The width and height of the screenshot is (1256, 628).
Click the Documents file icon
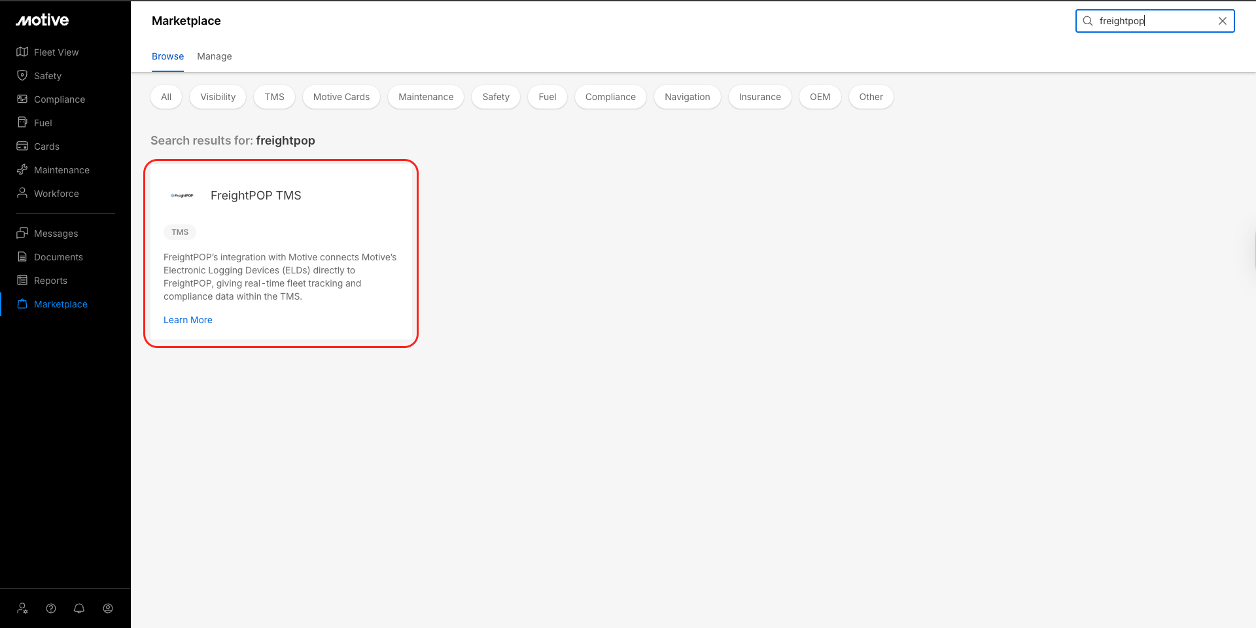pos(22,256)
